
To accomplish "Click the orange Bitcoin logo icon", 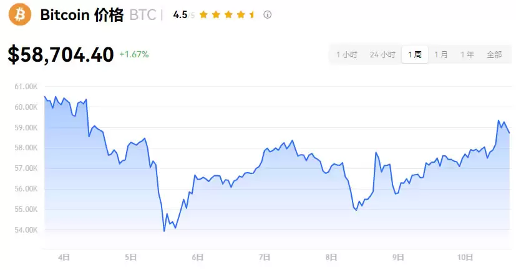I will pyautogui.click(x=20, y=15).
